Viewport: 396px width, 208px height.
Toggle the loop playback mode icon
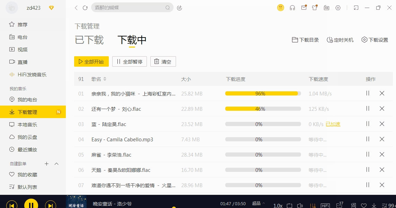click(x=289, y=206)
